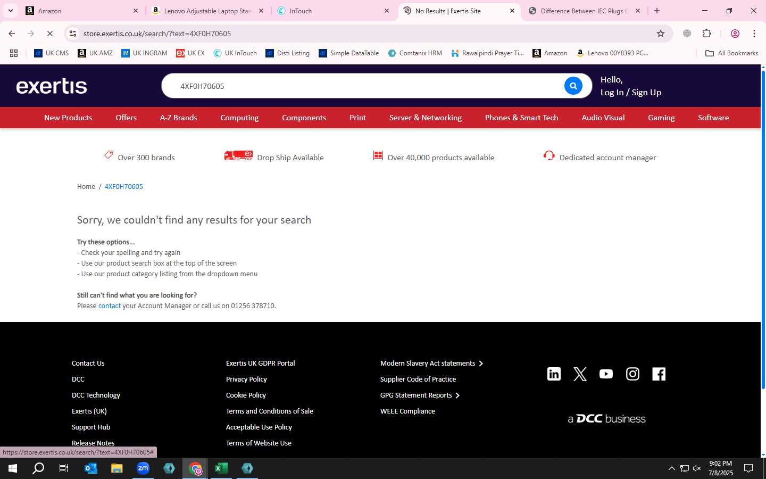
Task: Open the Audio Visual menu
Action: tap(603, 118)
